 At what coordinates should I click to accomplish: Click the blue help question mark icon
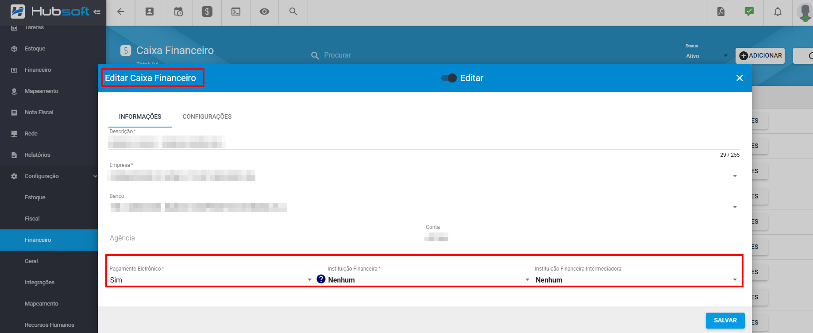[x=321, y=279]
